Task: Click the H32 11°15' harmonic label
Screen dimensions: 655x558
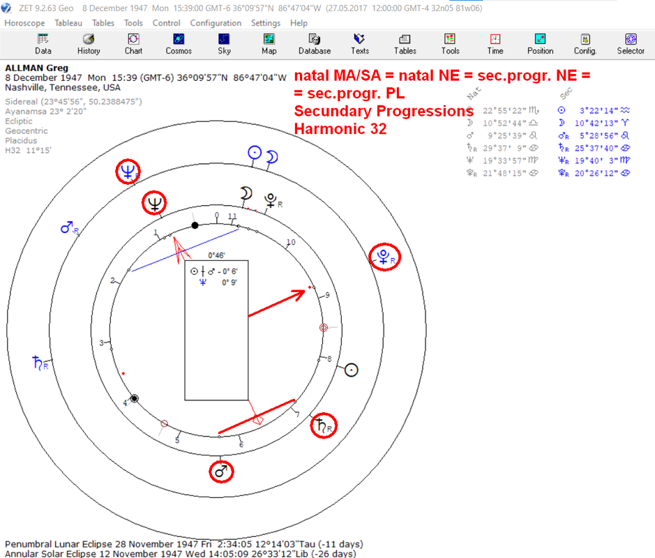Action: pos(28,151)
